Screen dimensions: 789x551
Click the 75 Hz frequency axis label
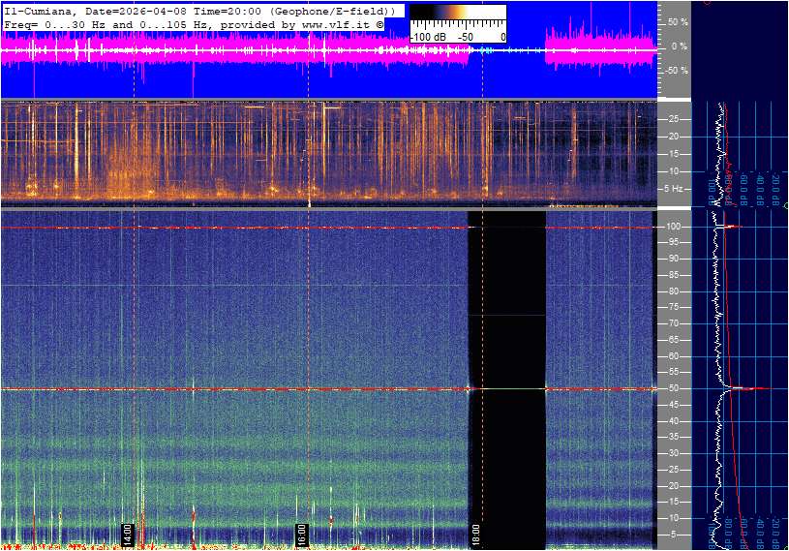673,307
